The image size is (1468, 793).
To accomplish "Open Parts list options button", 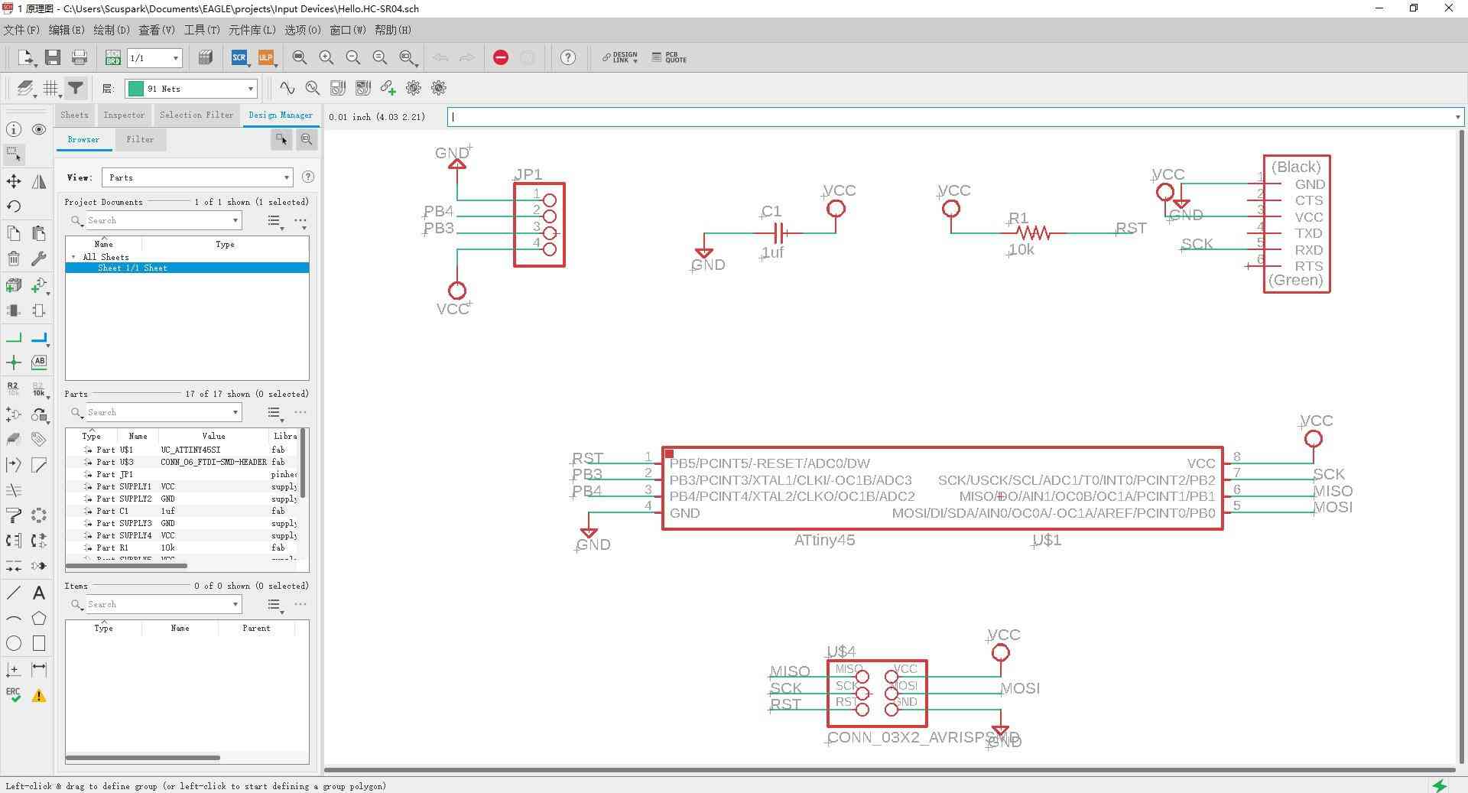I will coord(275,413).
